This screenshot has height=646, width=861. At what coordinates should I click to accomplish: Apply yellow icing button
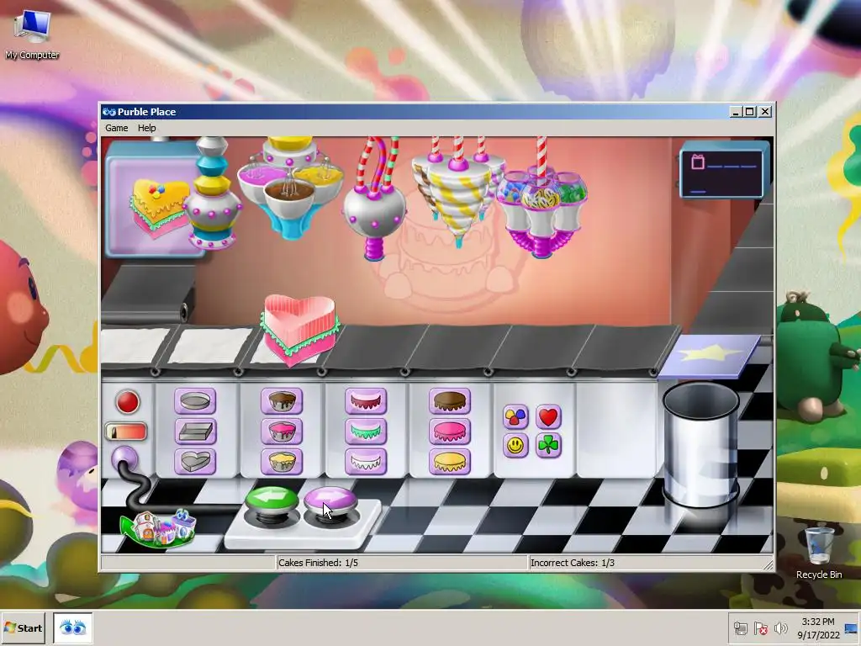[450, 462]
